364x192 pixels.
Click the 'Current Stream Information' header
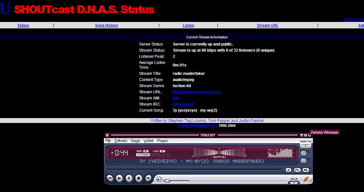tap(207, 37)
